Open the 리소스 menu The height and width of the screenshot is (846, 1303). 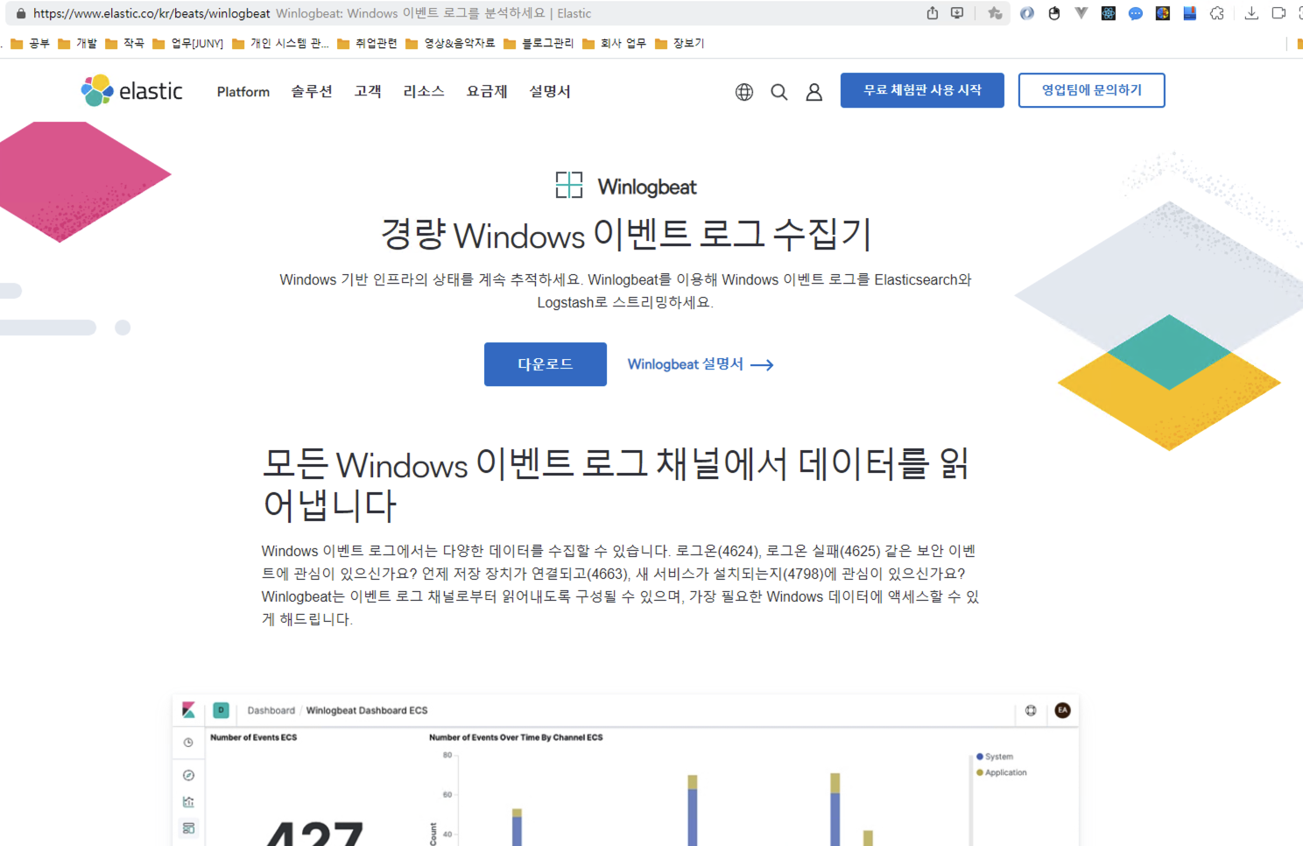coord(424,92)
